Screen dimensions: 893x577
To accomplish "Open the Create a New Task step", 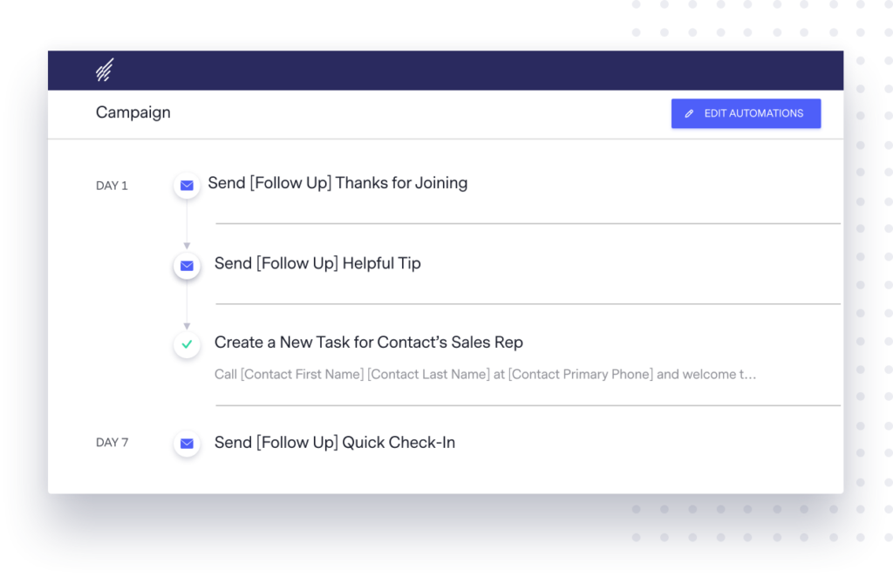I will [x=370, y=343].
